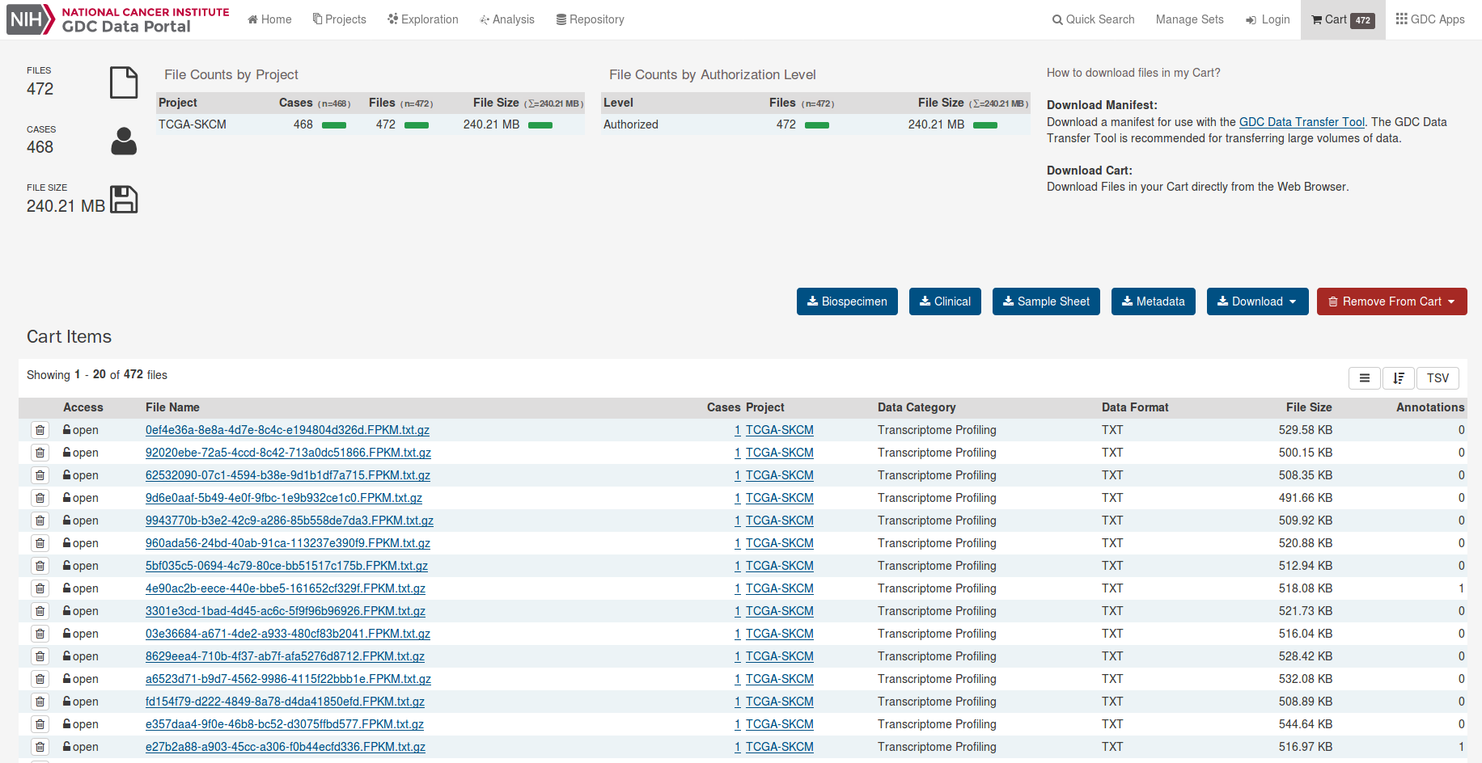Open the Exploration menu item
This screenshot has height=763, width=1482.
(x=423, y=19)
